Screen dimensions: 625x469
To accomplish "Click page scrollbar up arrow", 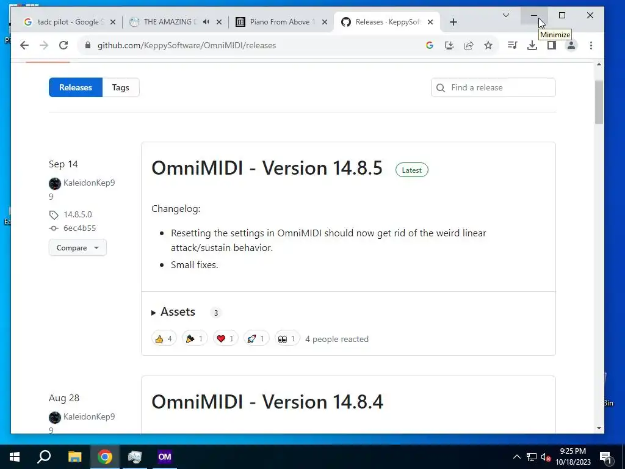I will [599, 64].
